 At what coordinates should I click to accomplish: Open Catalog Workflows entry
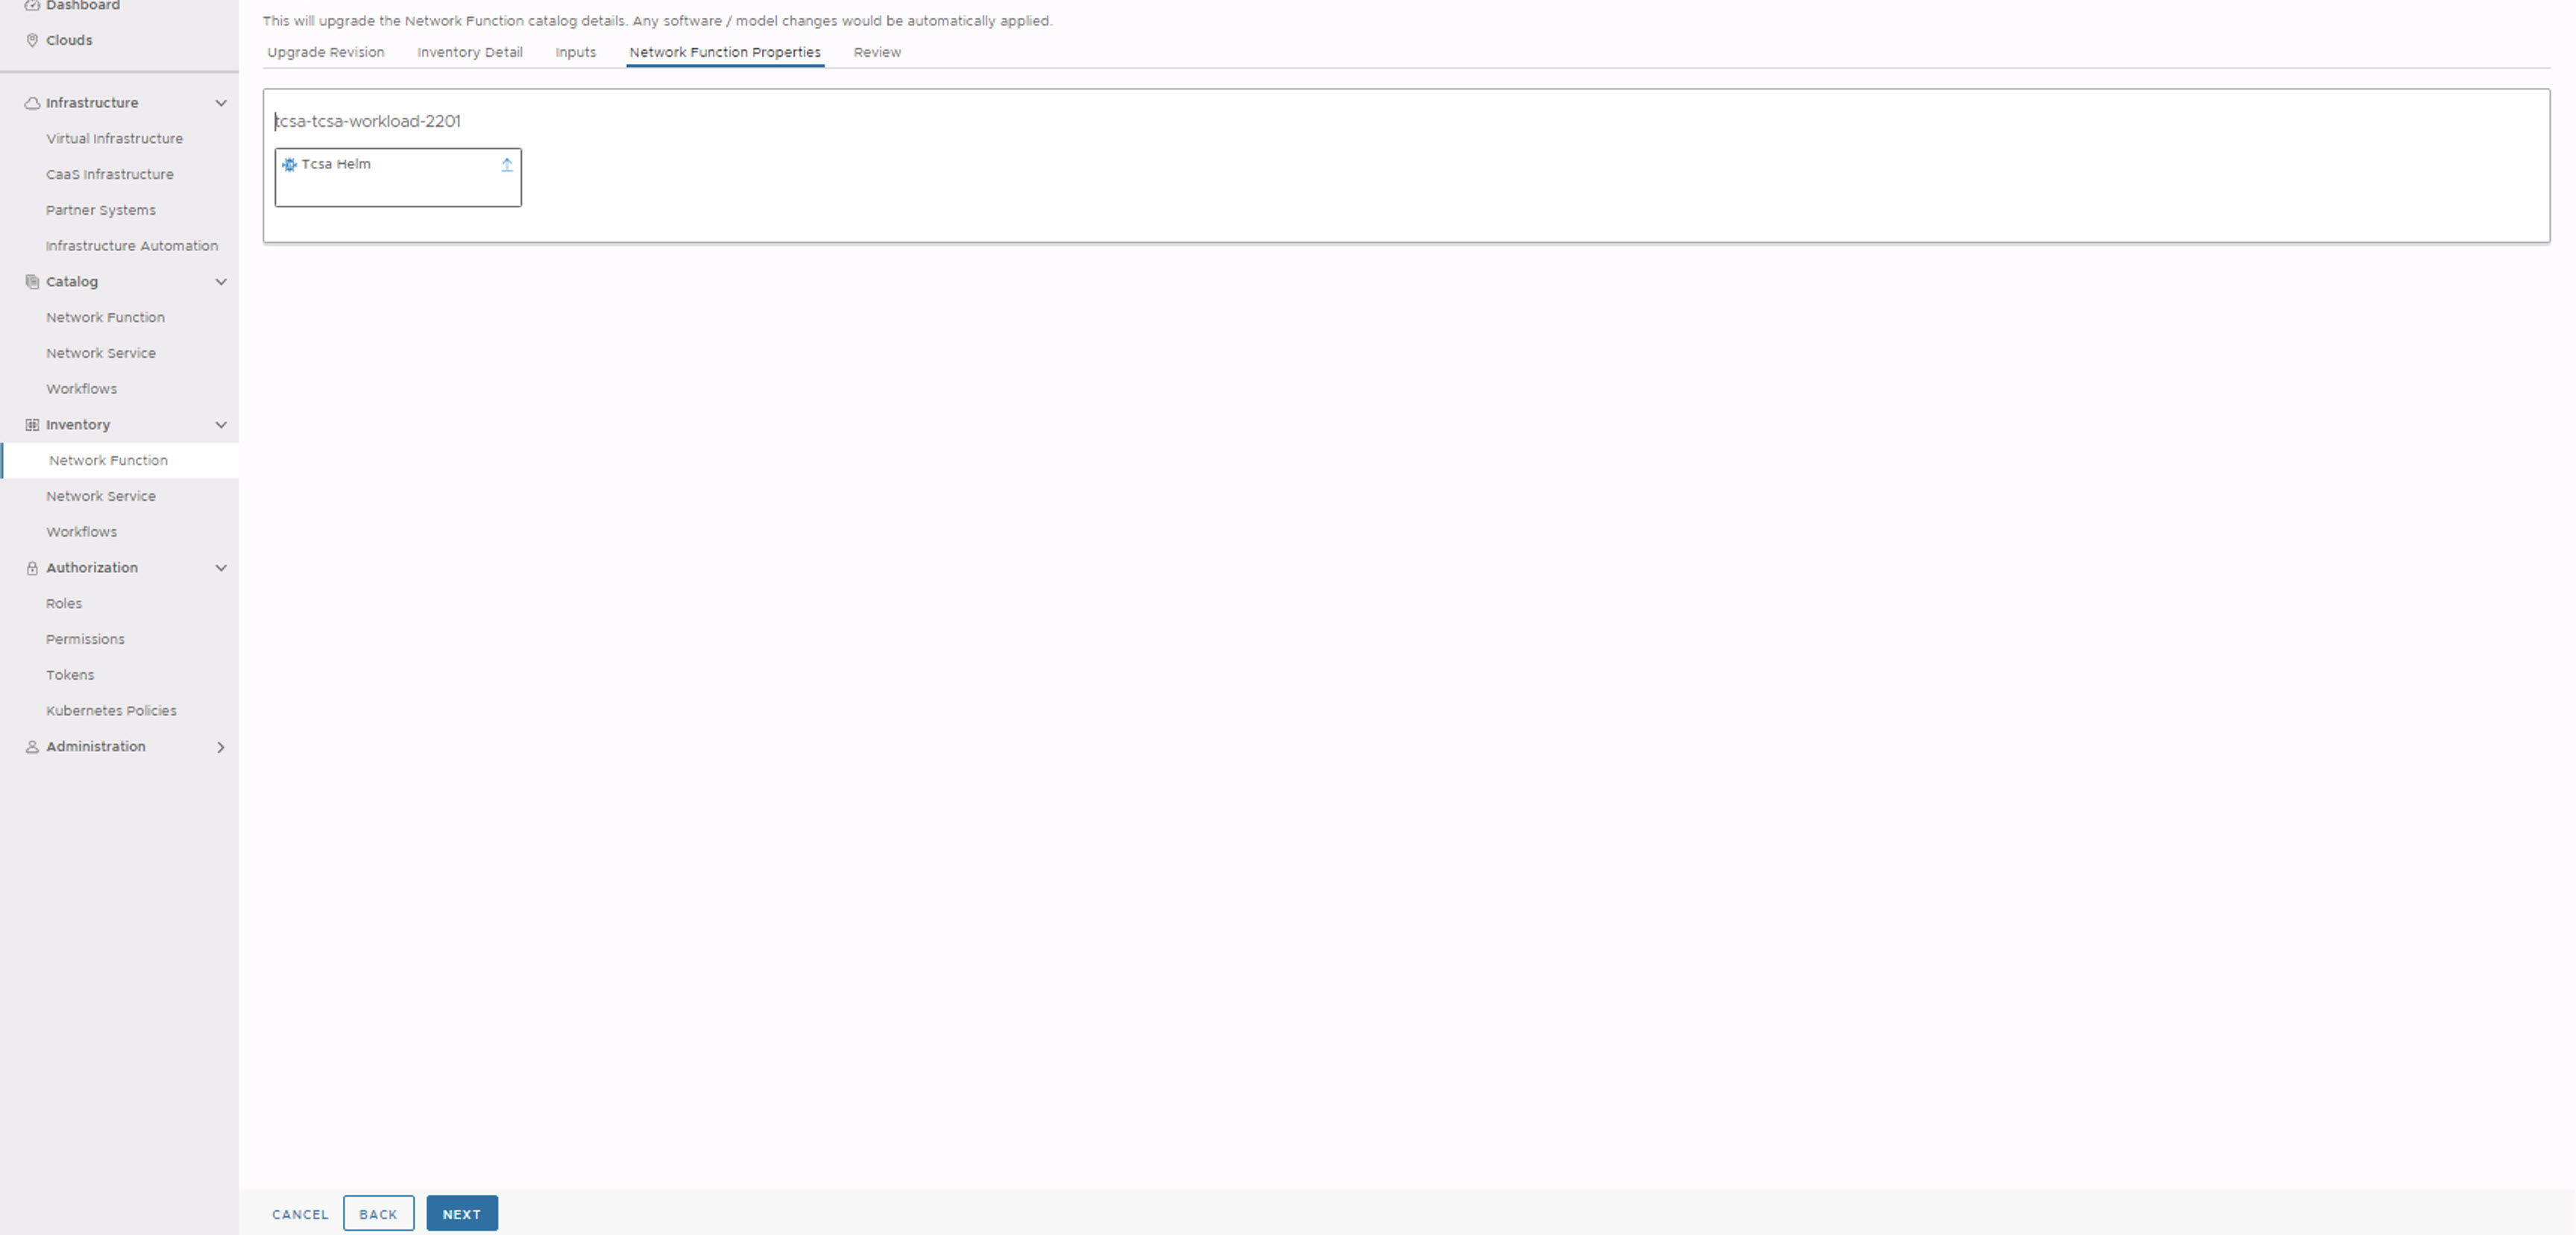point(81,389)
